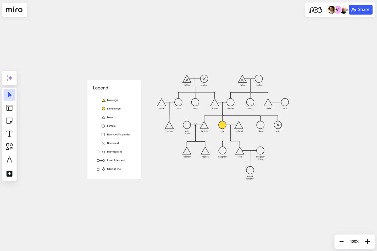Click the 100% zoom level
Image resolution: width=377 pixels, height=251 pixels.
coord(354,242)
